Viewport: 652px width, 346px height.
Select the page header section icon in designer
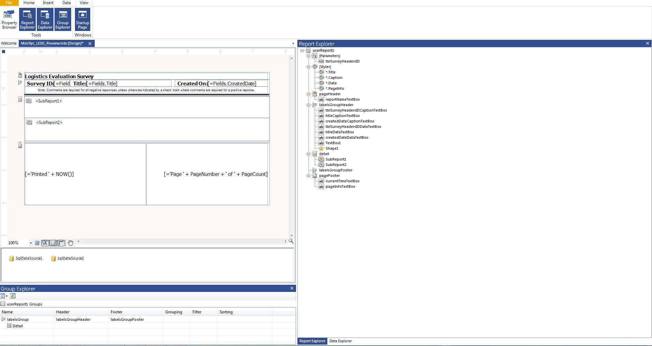[x=20, y=75]
